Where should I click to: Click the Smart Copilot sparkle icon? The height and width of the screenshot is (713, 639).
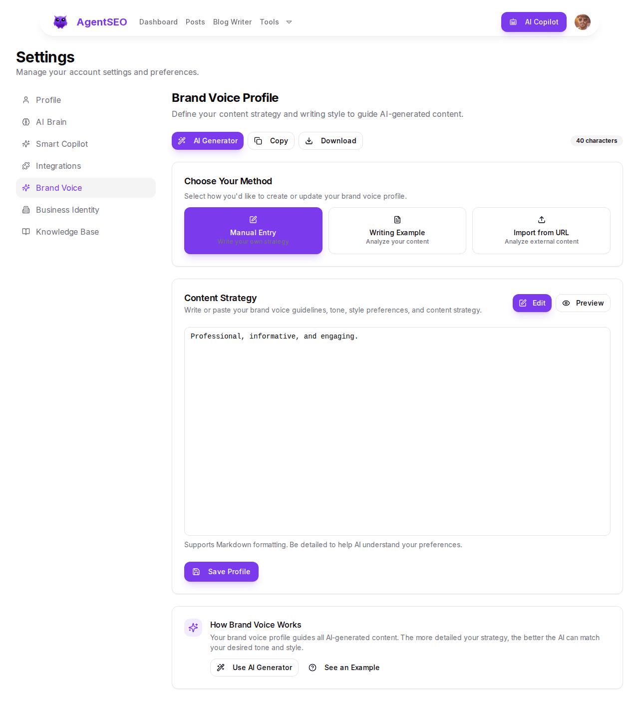click(x=26, y=144)
